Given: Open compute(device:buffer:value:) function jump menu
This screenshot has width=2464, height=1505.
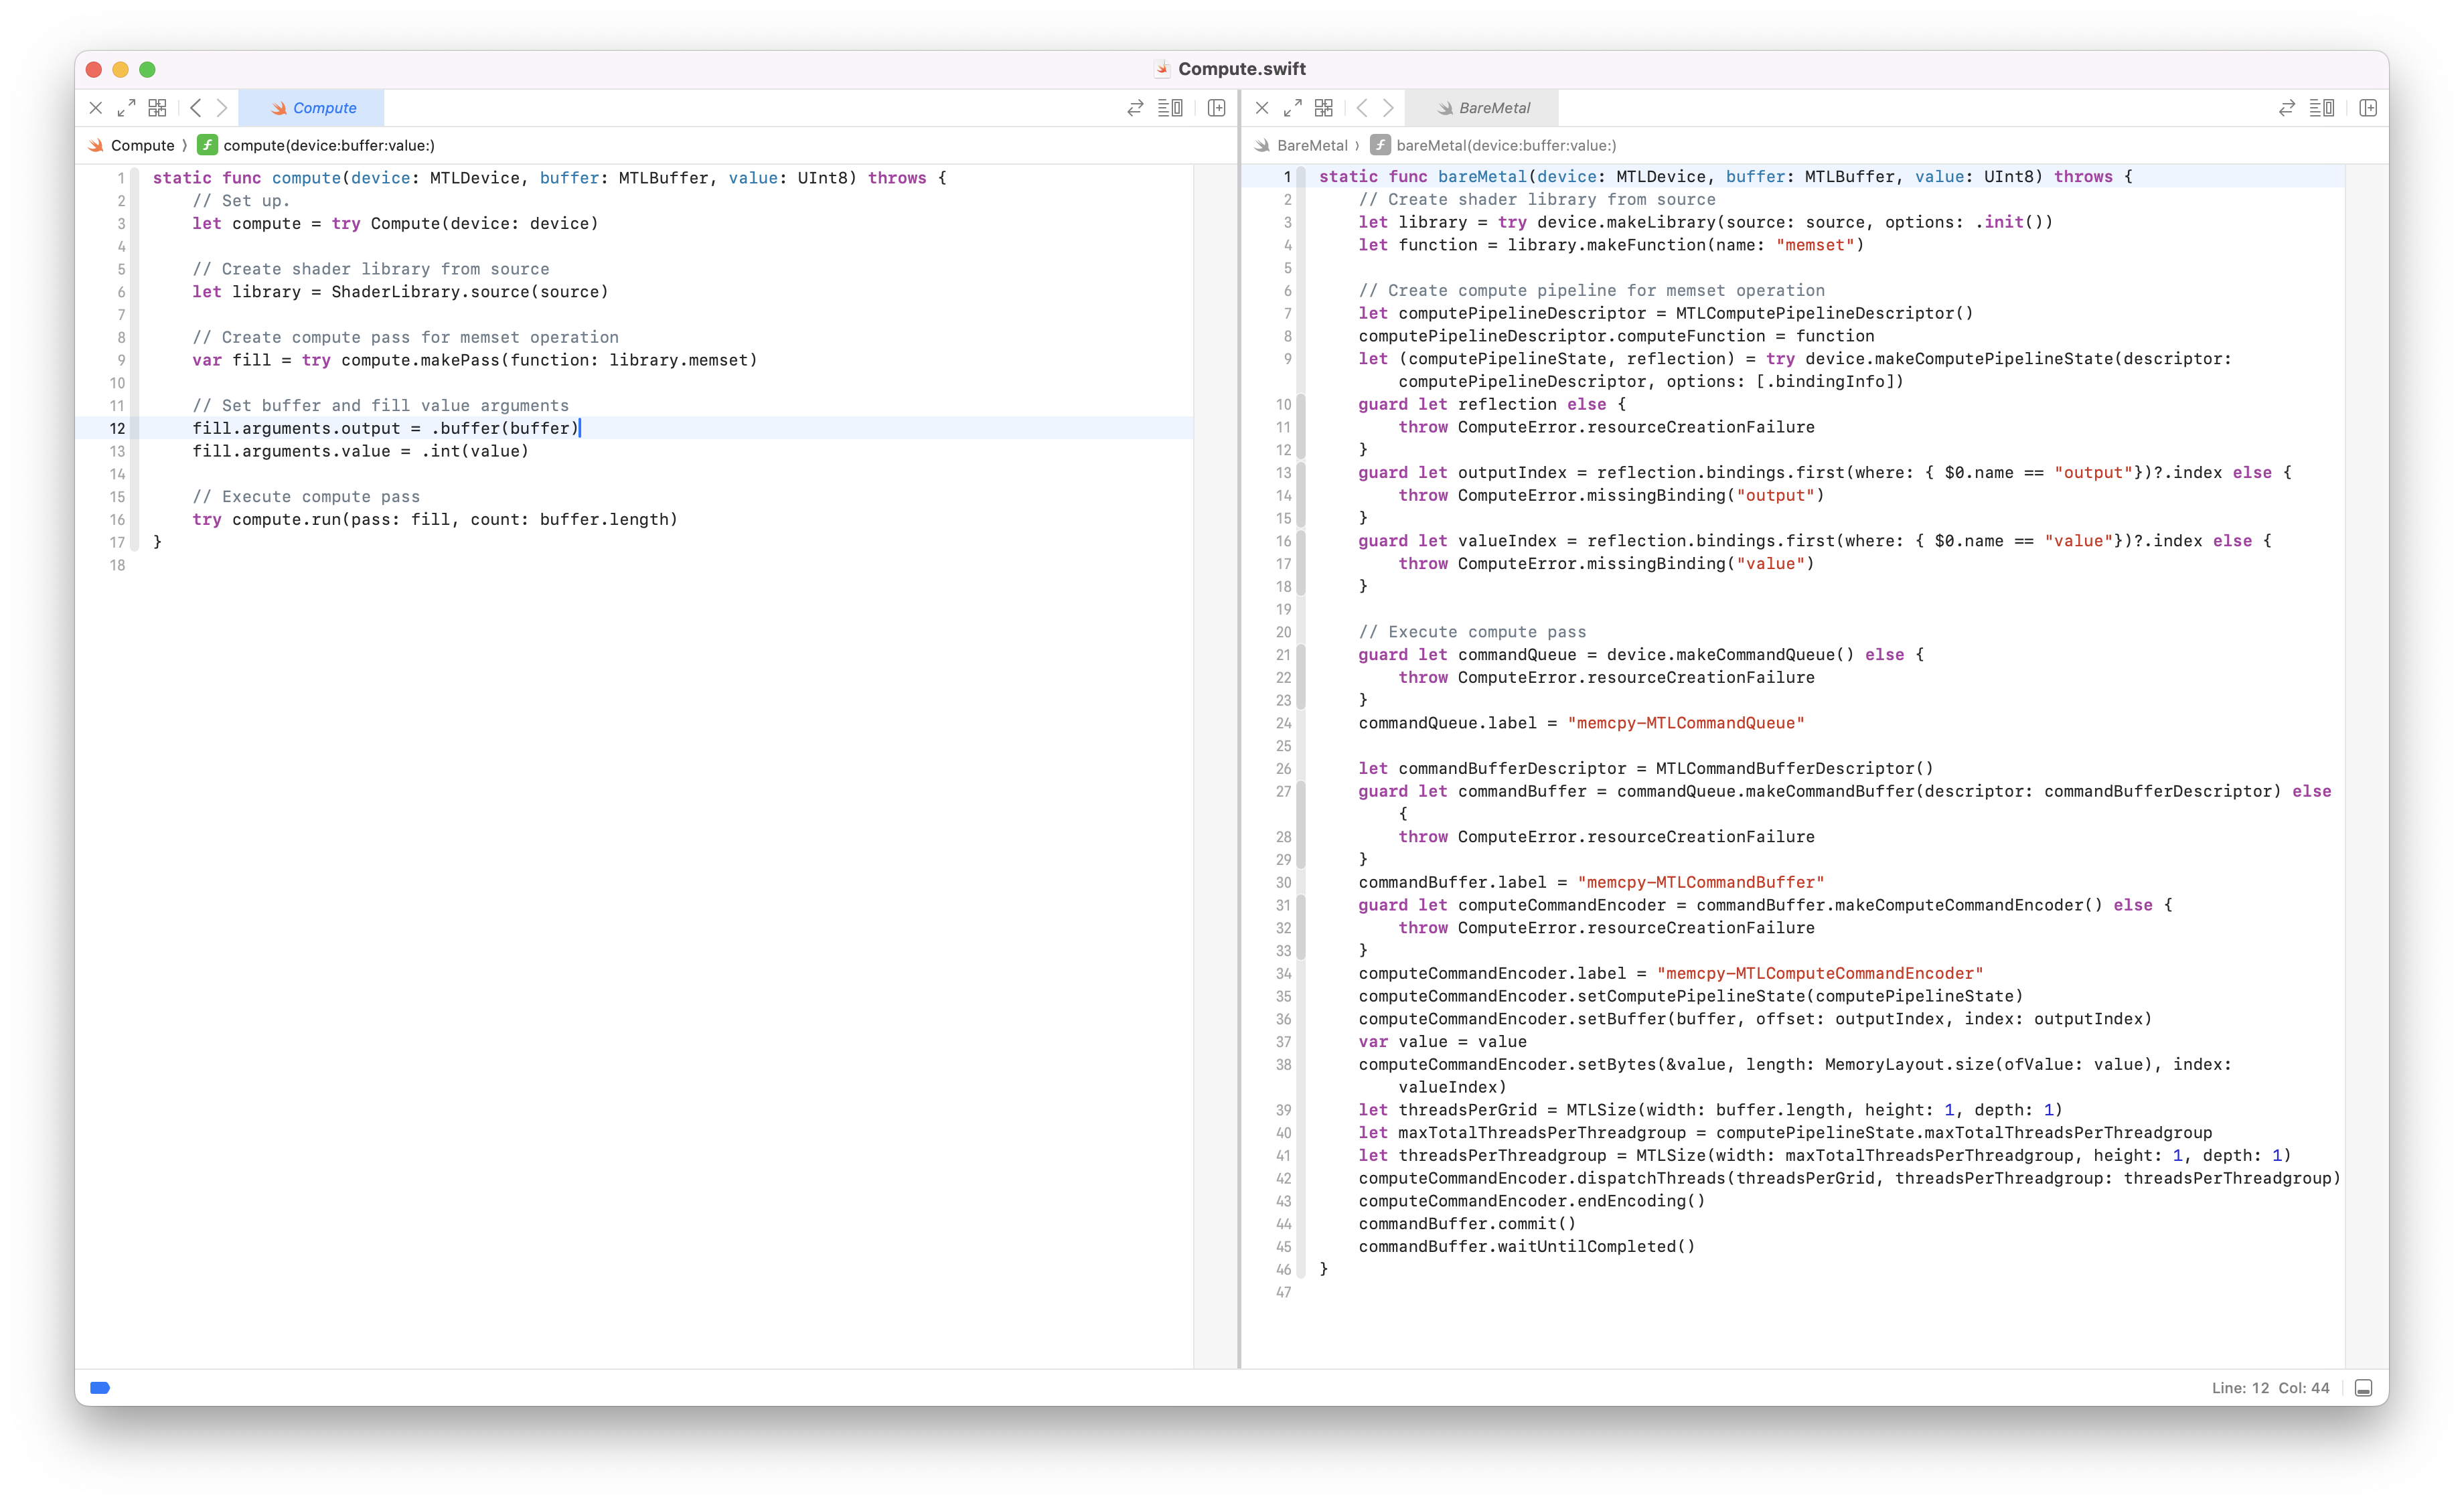Looking at the screenshot, I should (328, 146).
